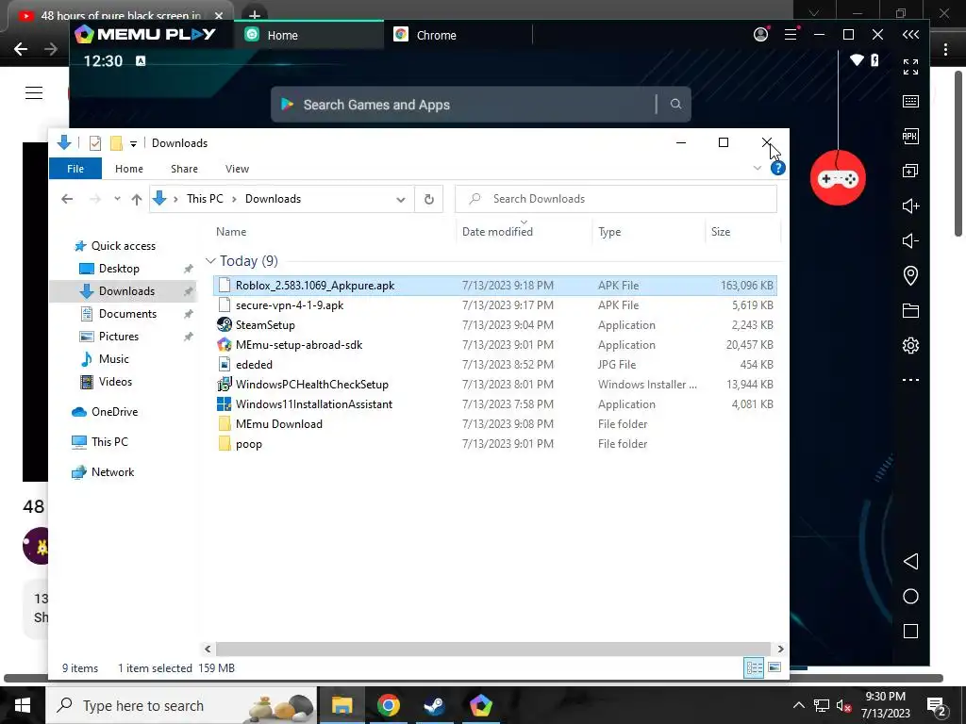The image size is (966, 724).
Task: Open recent locations dropdown arrow
Action: (x=117, y=199)
